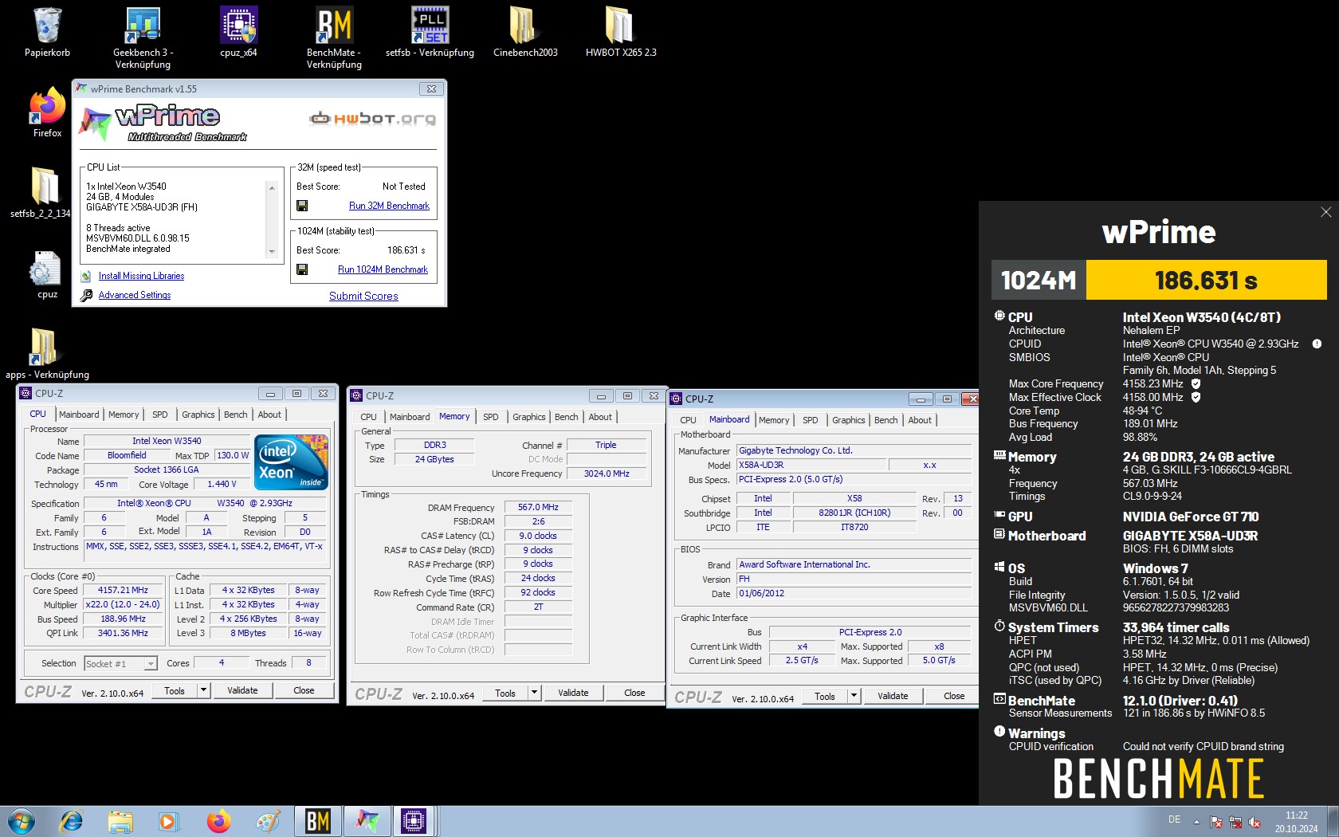Viewport: 1339px width, 837px height.
Task: Open the setfsb shortcut PLL SET icon
Action: (430, 26)
